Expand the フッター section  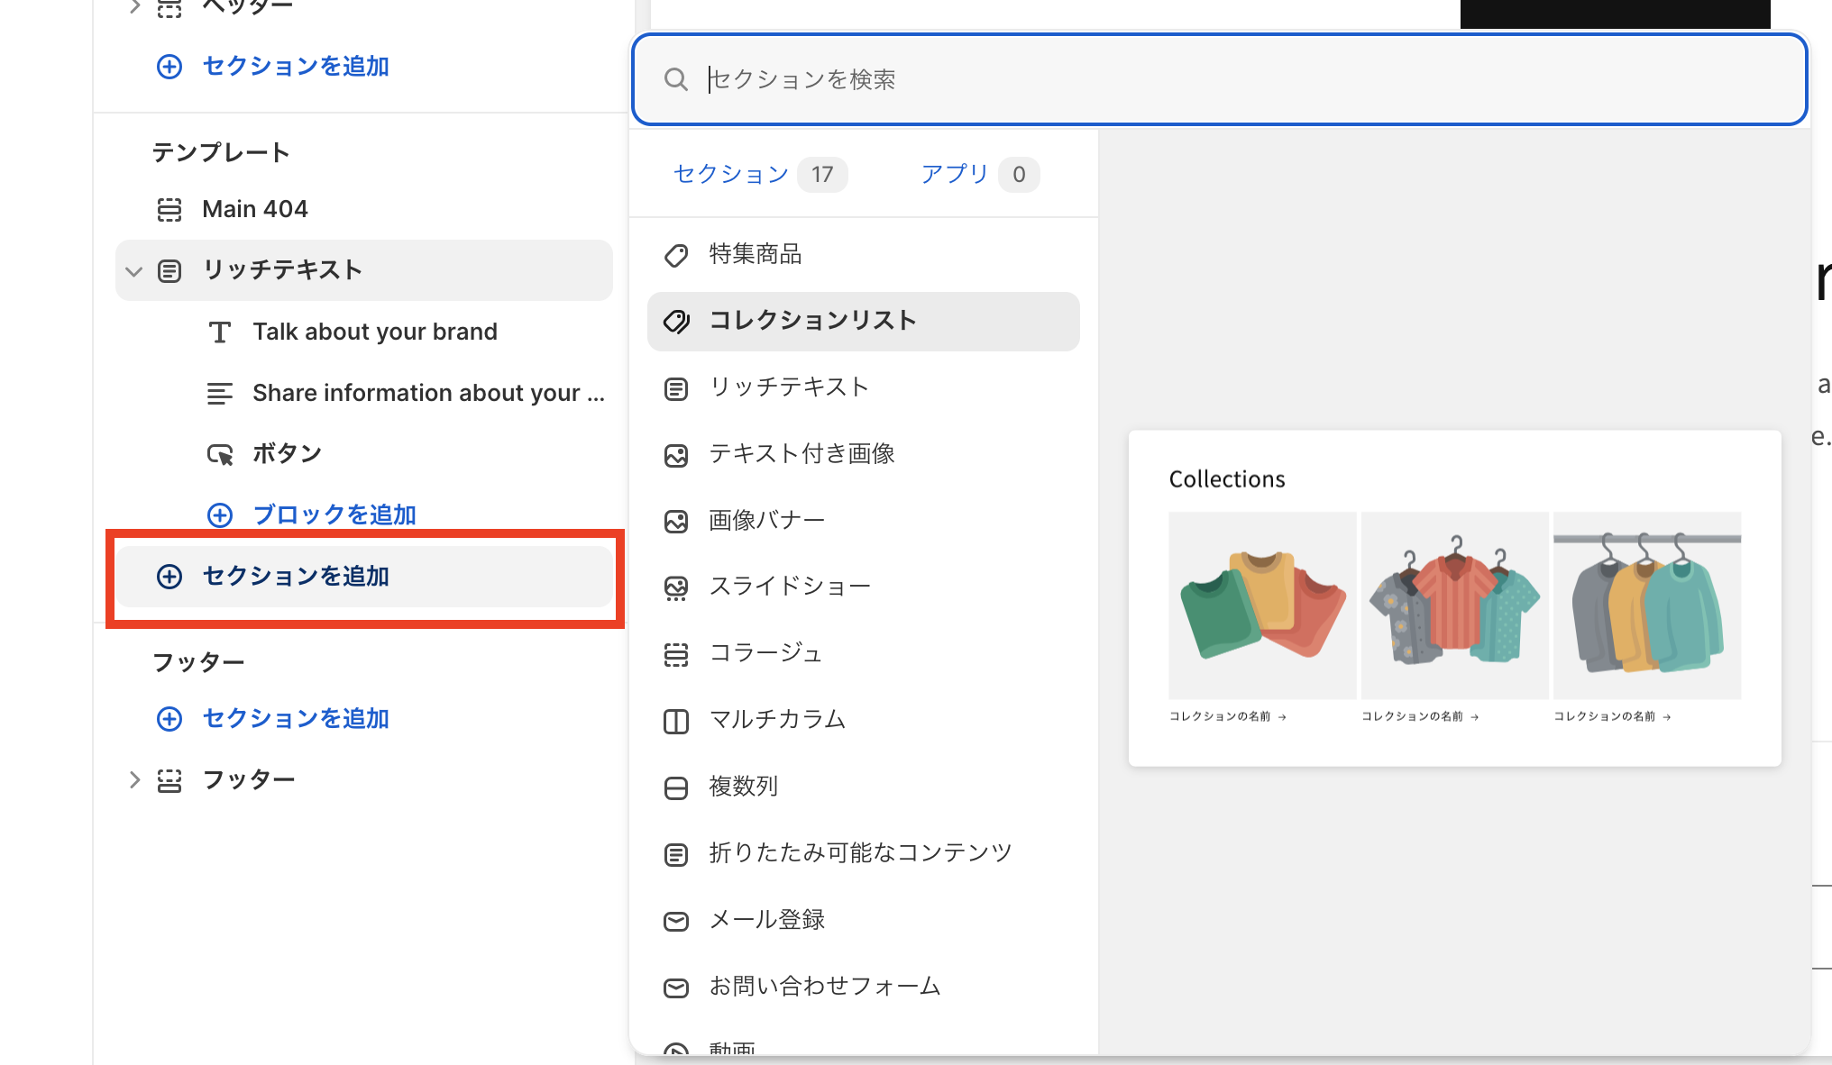(133, 778)
